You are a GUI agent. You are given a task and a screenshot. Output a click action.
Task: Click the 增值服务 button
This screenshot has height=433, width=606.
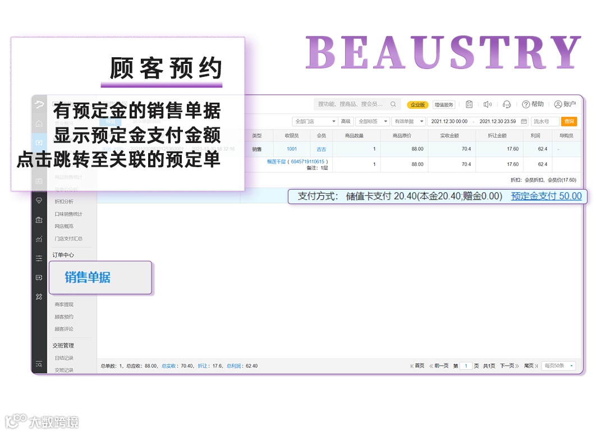(444, 105)
